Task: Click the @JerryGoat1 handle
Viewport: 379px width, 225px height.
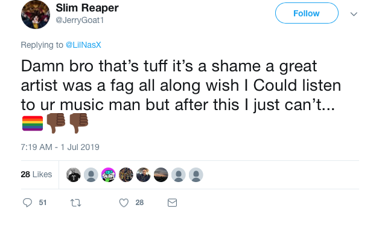Action: [x=80, y=21]
